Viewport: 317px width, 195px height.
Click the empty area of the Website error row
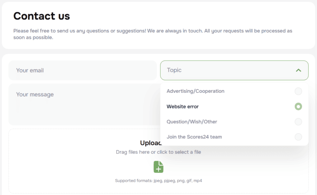247,107
